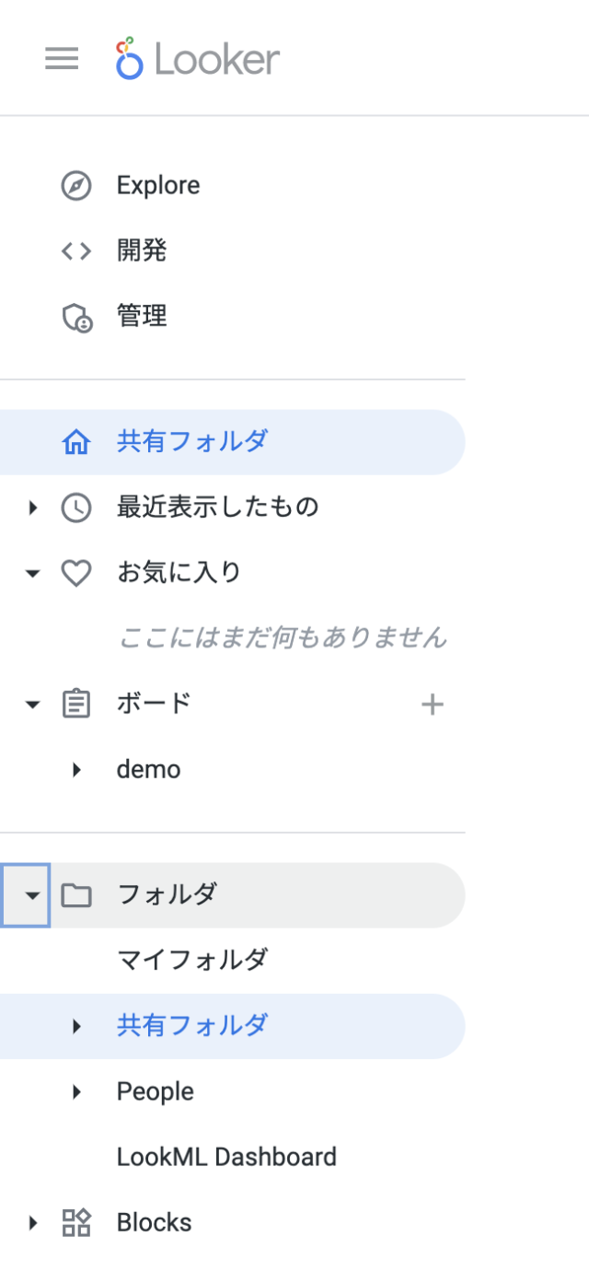This screenshot has height=1283, width=589.
Task: Collapse the お気に入り section
Action: (32, 572)
